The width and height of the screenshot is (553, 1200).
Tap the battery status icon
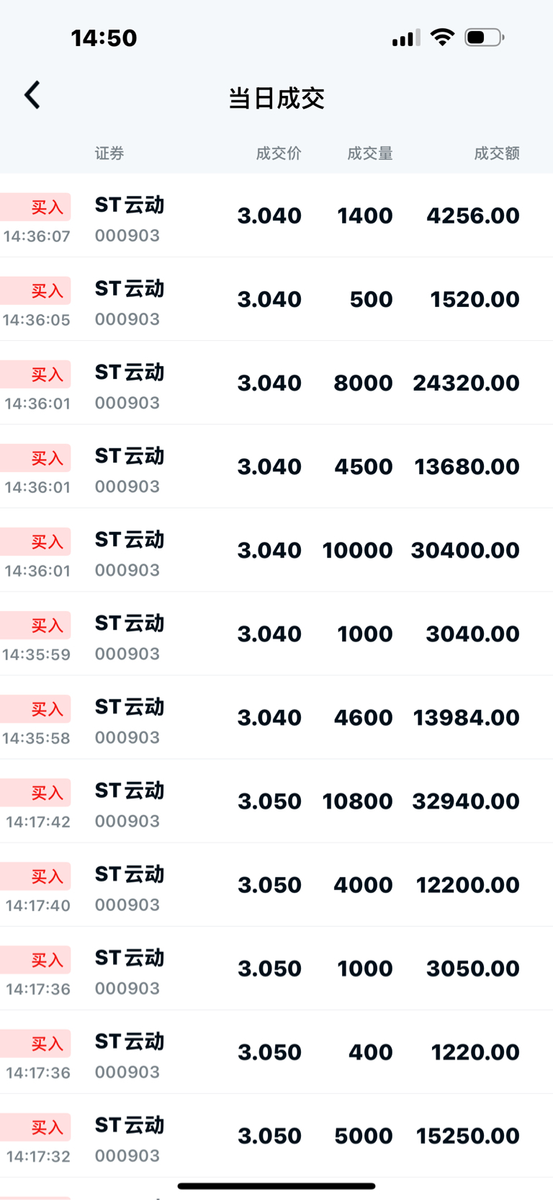coord(485,37)
